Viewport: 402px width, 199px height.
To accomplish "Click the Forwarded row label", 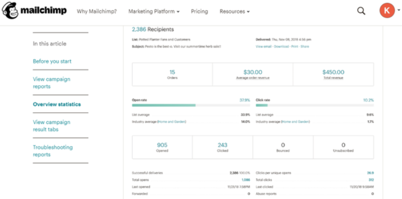I will click(x=140, y=194).
